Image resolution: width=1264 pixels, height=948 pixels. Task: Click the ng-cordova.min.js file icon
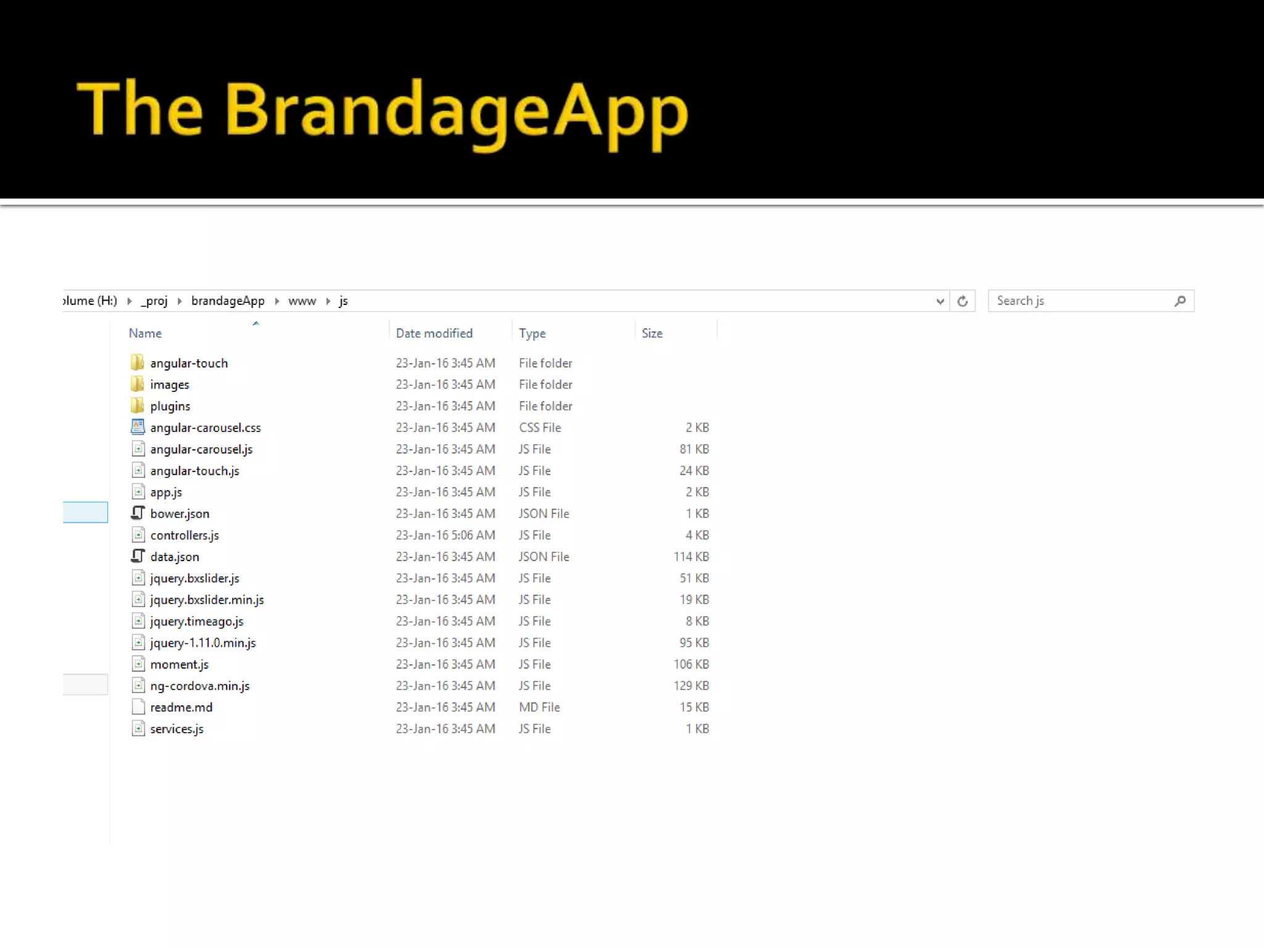pyautogui.click(x=138, y=685)
